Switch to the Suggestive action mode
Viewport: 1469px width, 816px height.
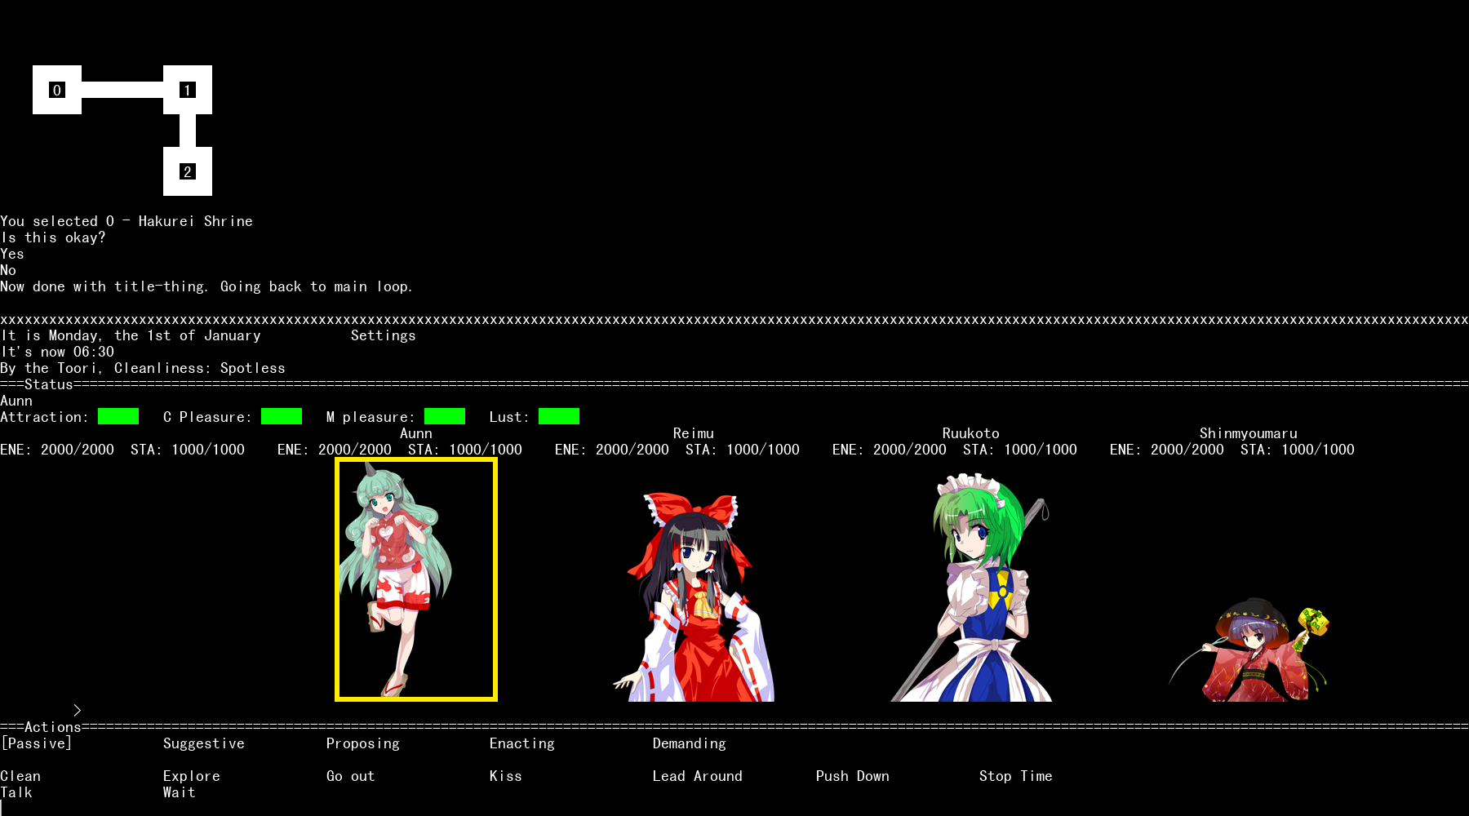coord(203,743)
